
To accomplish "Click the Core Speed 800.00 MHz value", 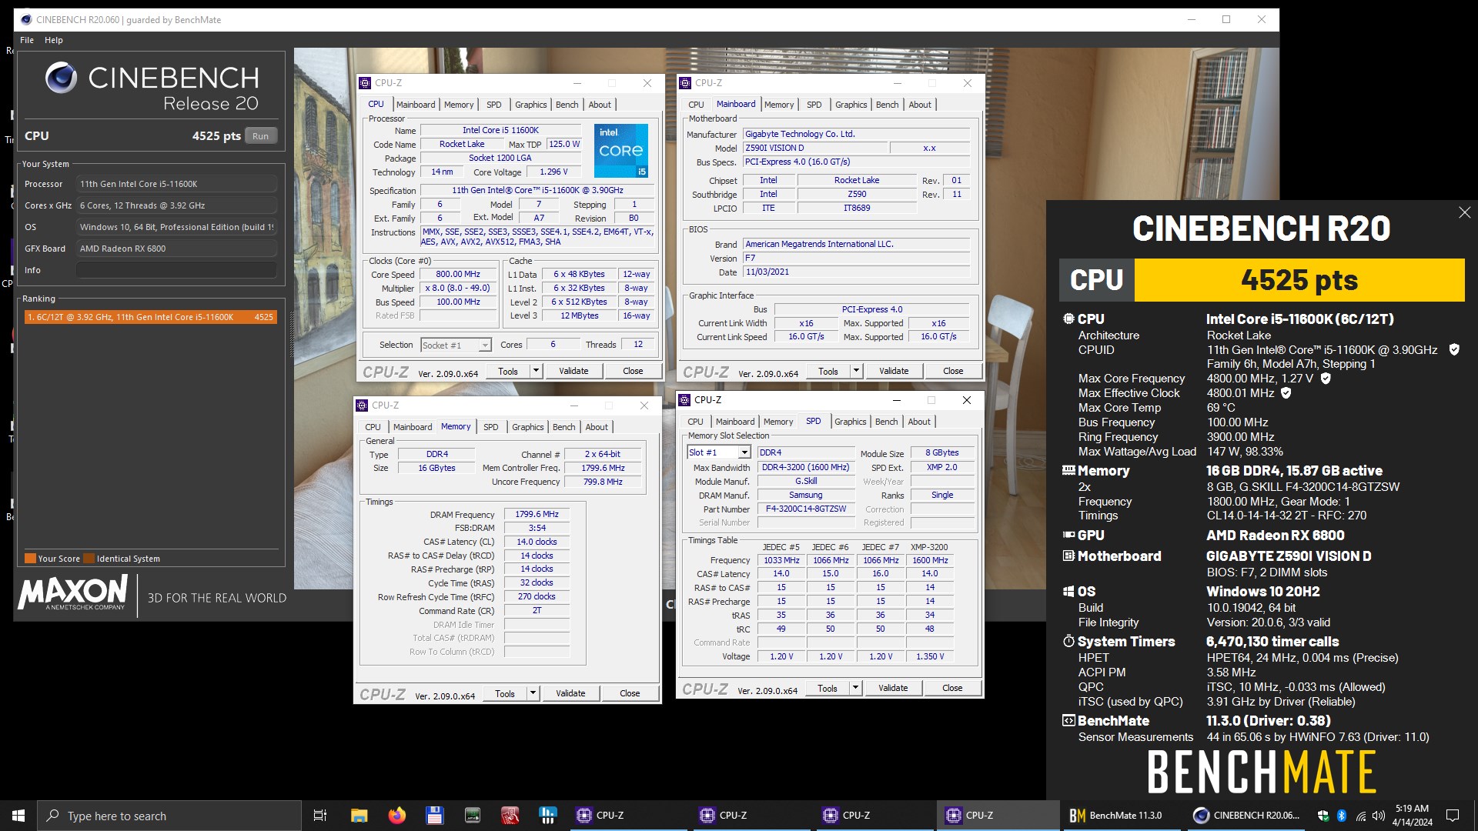I will point(458,275).
